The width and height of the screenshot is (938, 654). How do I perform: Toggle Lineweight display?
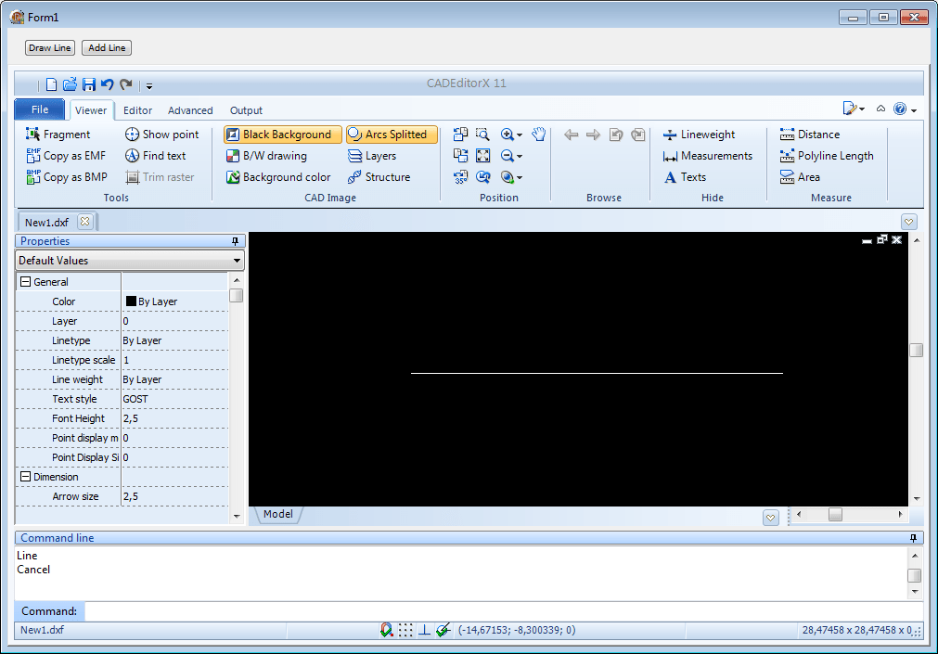tap(699, 135)
